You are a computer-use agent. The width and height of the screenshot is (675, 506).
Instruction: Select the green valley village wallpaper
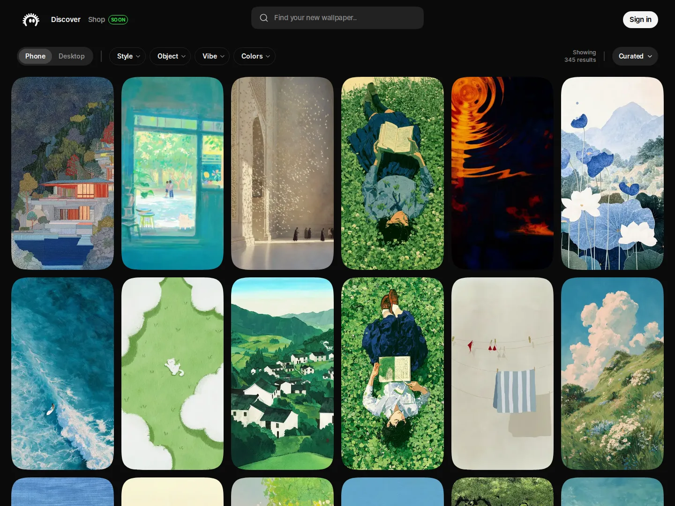(x=282, y=373)
